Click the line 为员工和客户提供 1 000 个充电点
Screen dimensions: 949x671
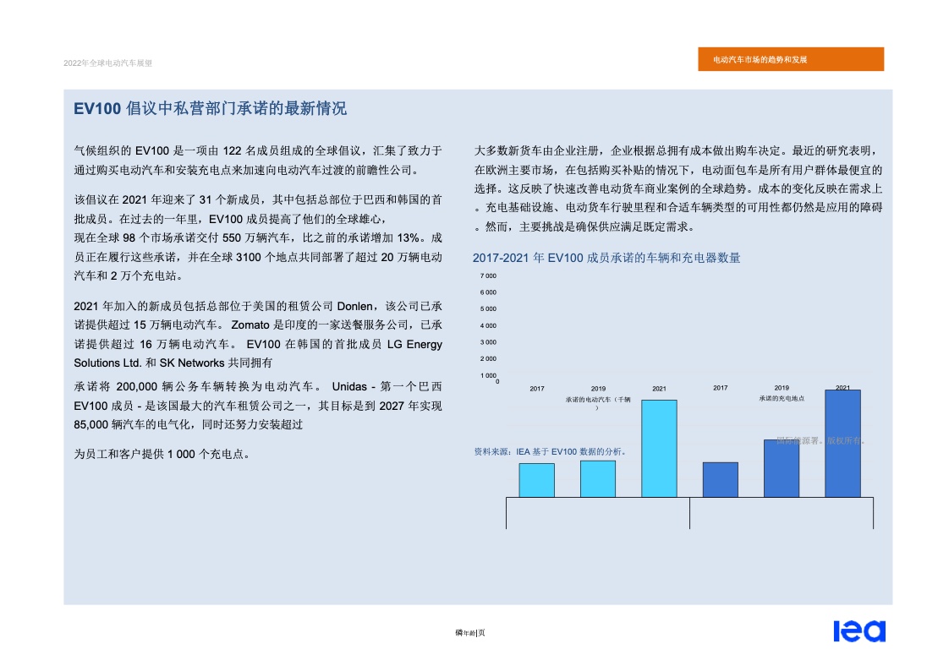162,455
